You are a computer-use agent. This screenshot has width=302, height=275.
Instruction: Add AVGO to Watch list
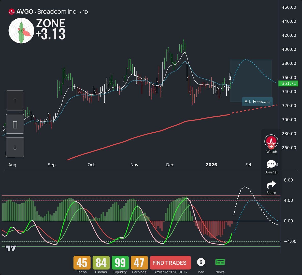pyautogui.click(x=271, y=144)
